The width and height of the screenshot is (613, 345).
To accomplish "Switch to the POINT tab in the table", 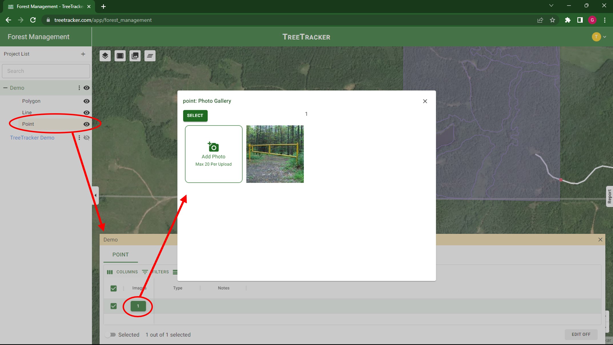I will [x=120, y=255].
